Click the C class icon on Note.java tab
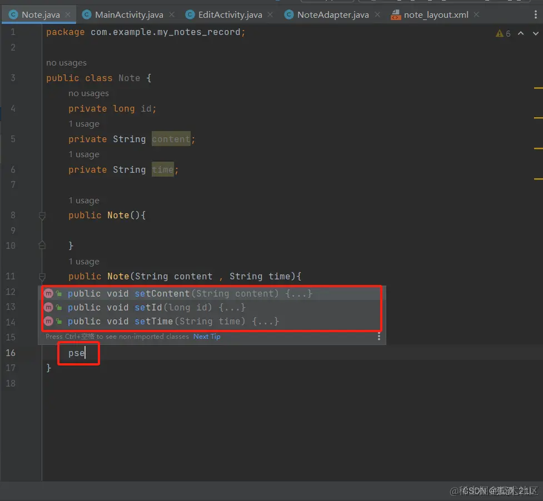Screen dimensions: 543x501 [x=13, y=14]
